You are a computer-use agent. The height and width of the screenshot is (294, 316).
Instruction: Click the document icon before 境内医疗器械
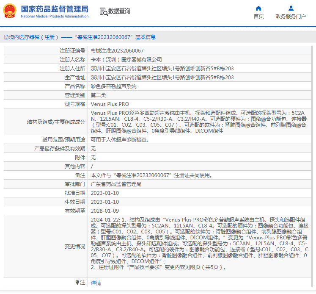pyautogui.click(x=6, y=37)
